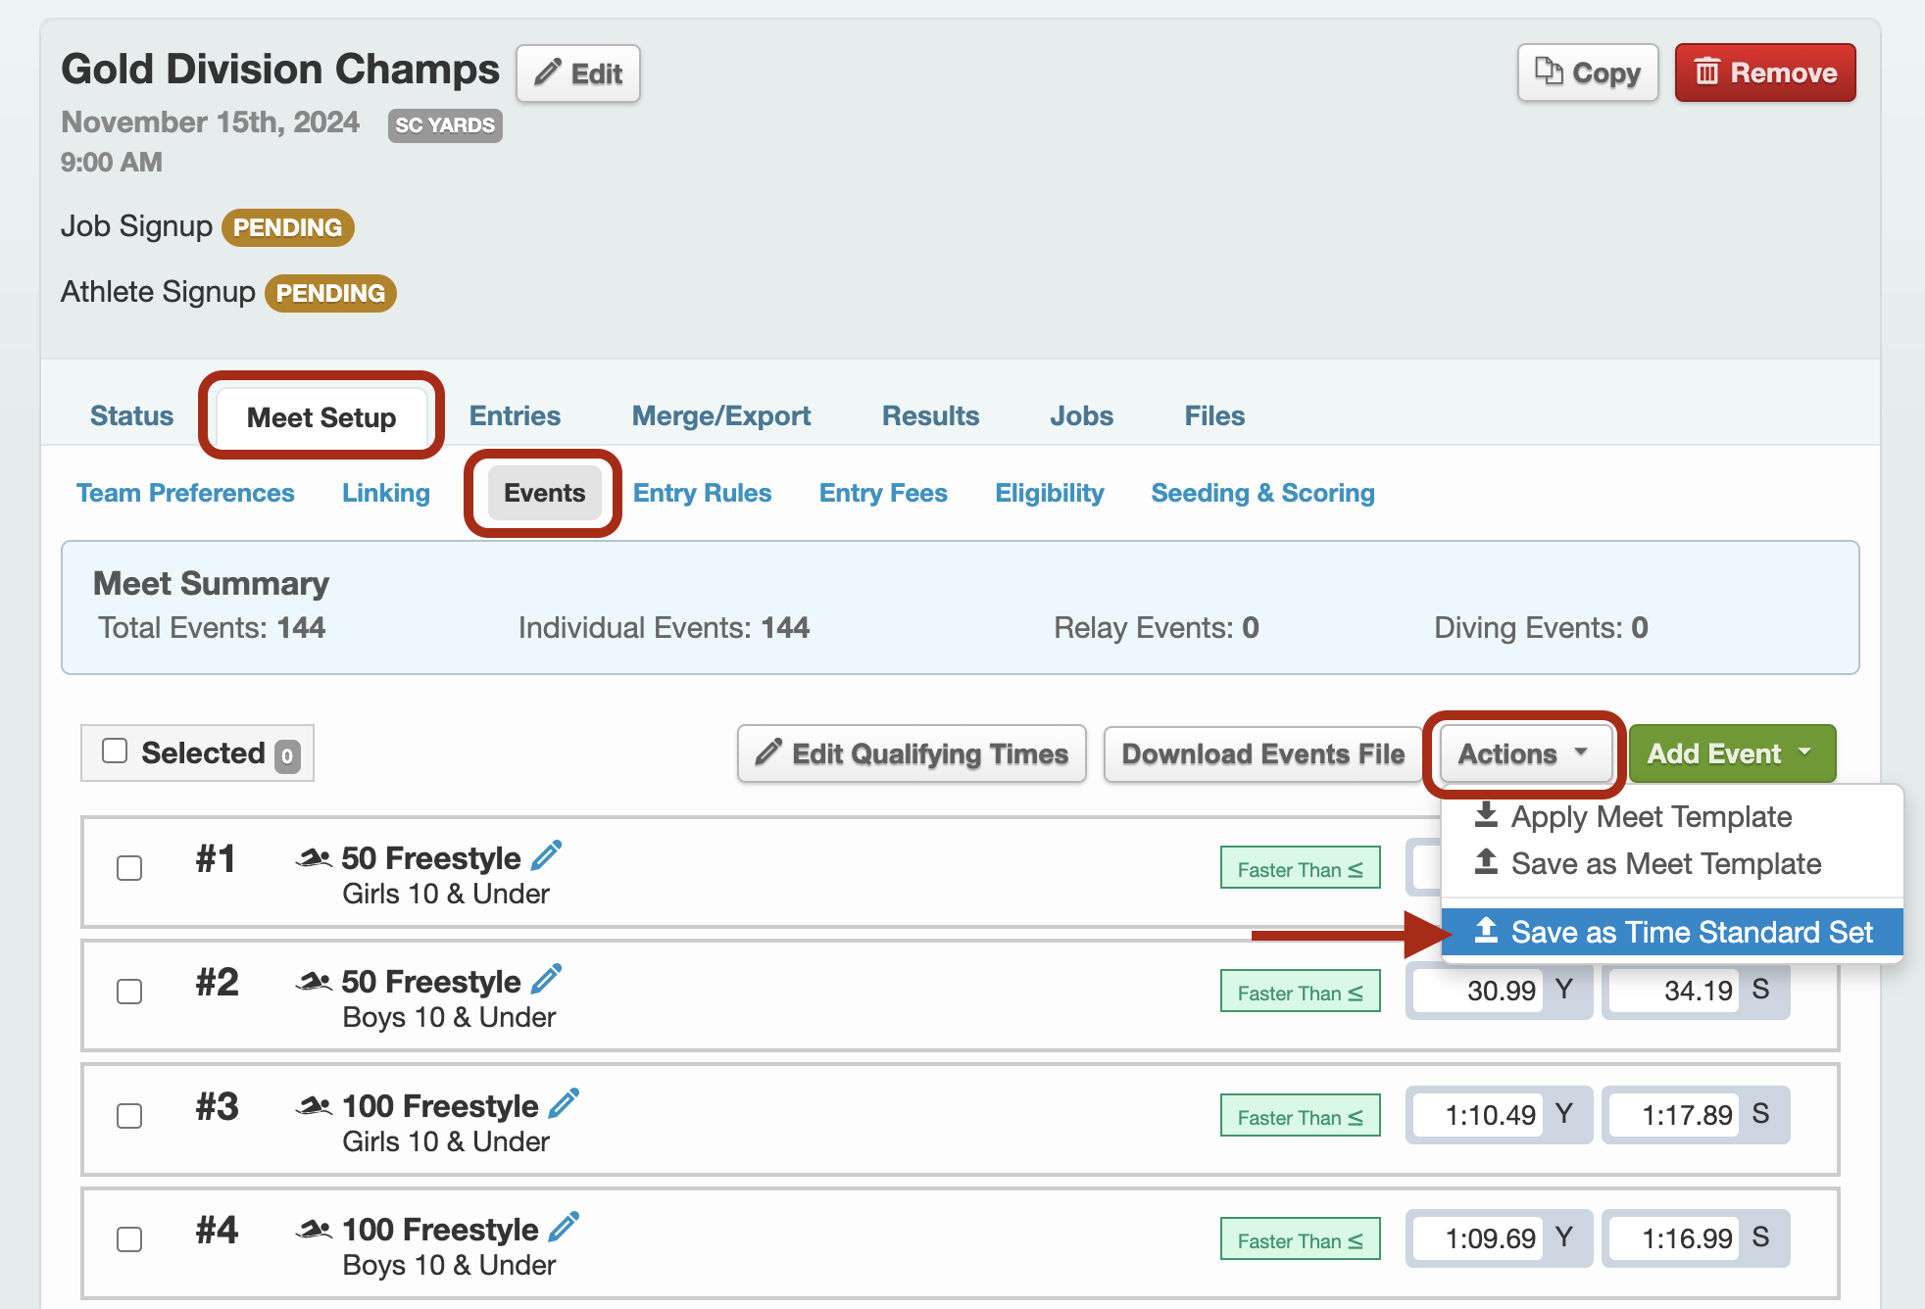Go to the Entries tab

click(x=515, y=415)
